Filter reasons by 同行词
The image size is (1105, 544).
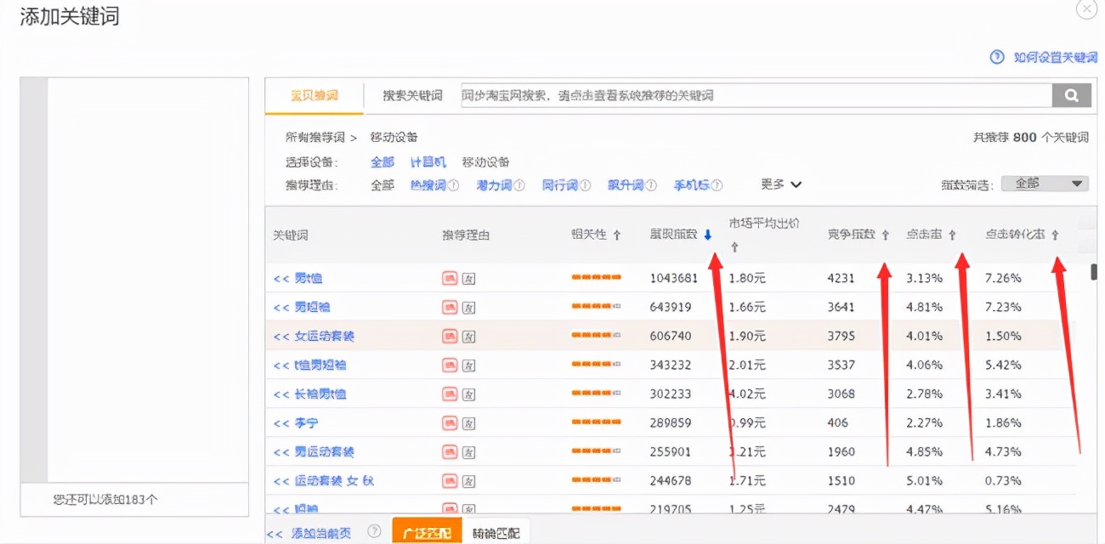[x=560, y=184]
